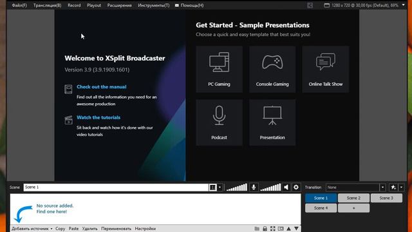Open audio settings gear
This screenshot has height=232, width=412.
click(x=296, y=188)
